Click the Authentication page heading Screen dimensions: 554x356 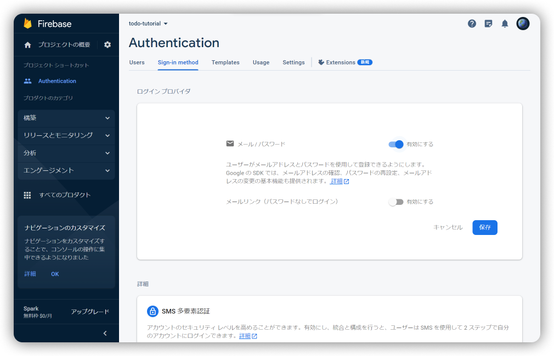point(174,43)
